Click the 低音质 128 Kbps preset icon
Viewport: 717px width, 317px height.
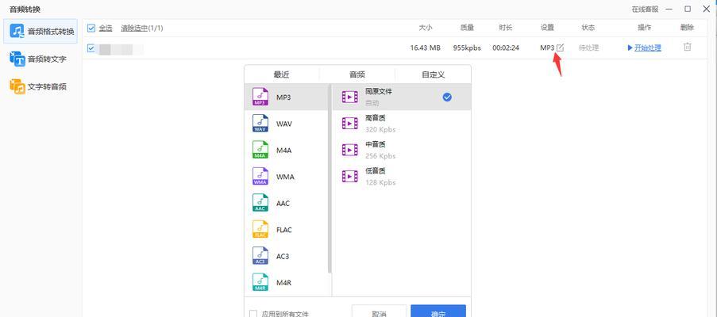coord(350,176)
